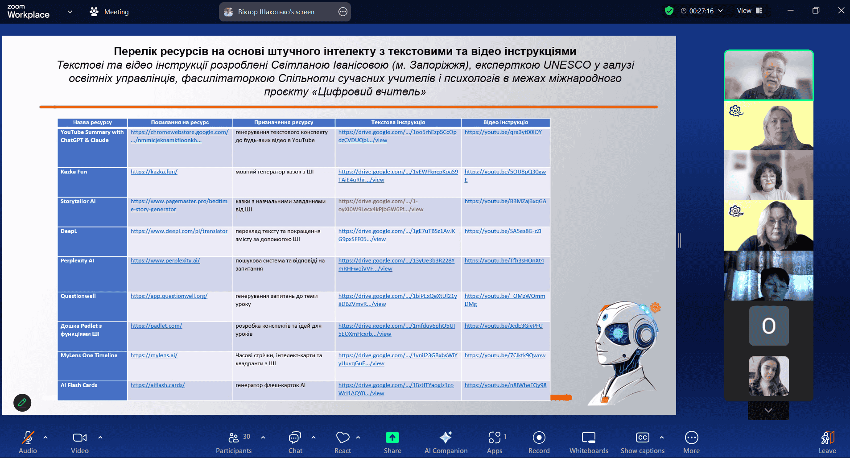Open the Participants panel
The image size is (850, 458).
click(234, 442)
